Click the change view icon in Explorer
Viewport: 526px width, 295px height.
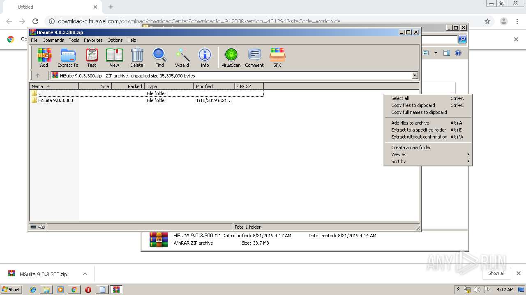click(426, 53)
